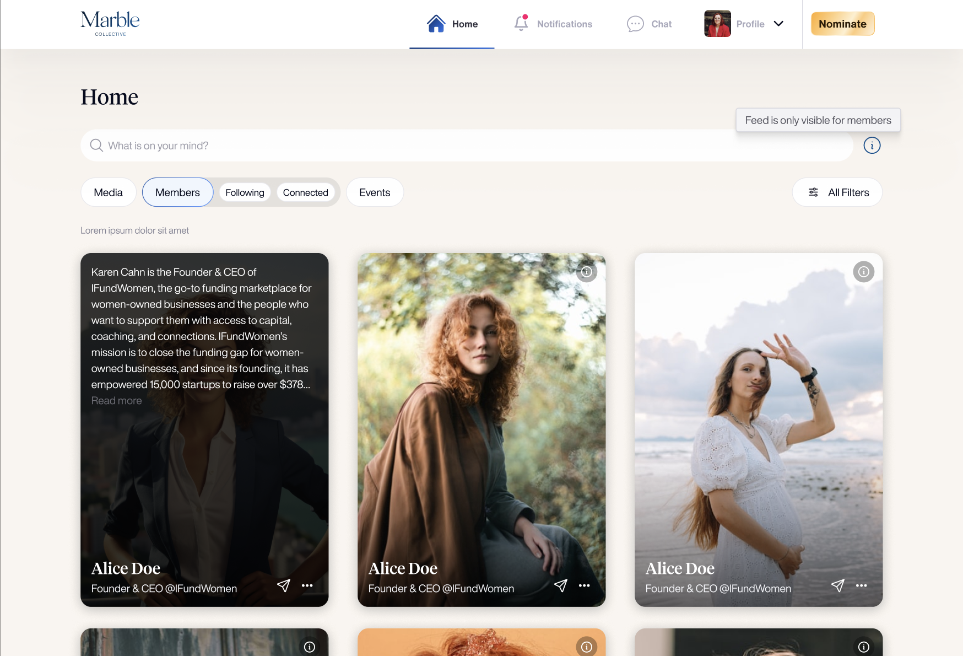The image size is (963, 656).
Task: Click the profile avatar photo
Action: [717, 24]
